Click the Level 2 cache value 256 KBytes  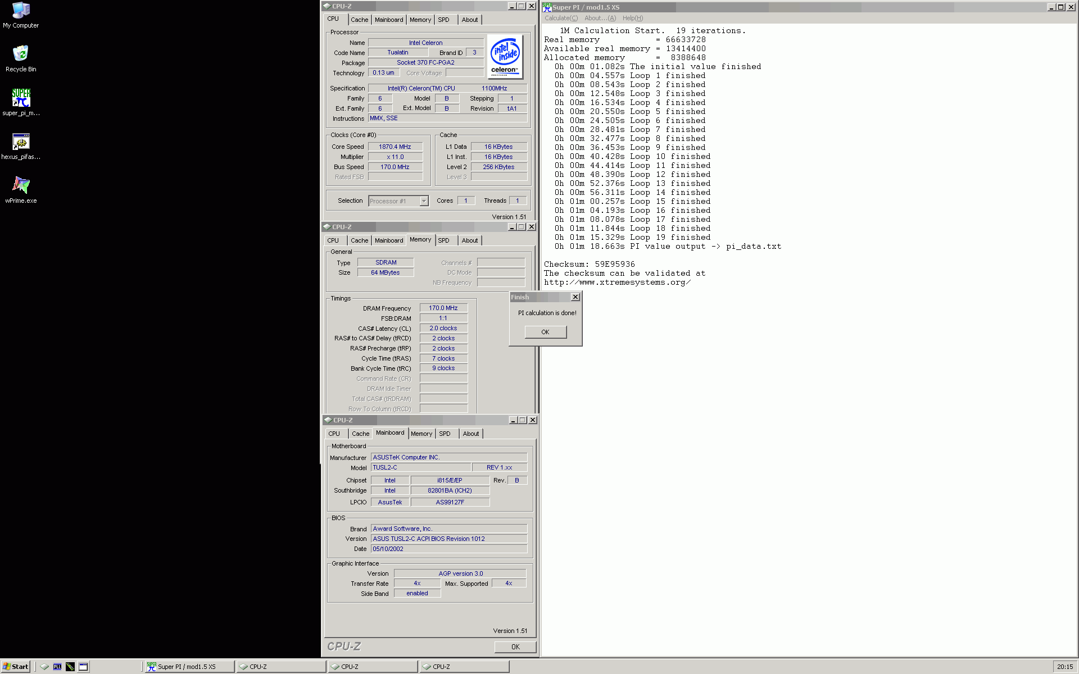[498, 167]
